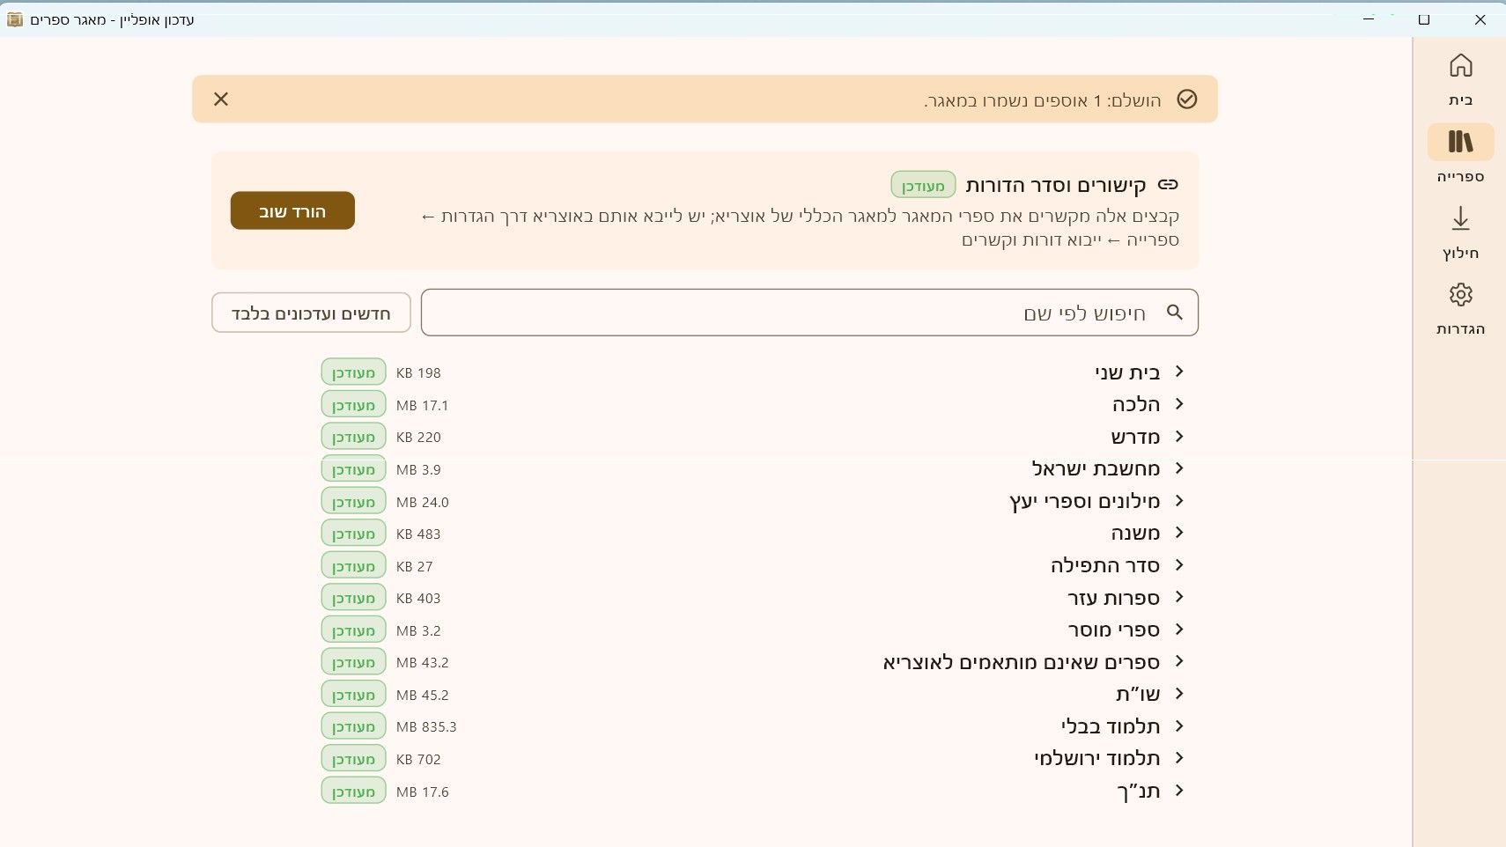Dismiss the completion notification with X
This screenshot has width=1506, height=847.
[x=221, y=99]
